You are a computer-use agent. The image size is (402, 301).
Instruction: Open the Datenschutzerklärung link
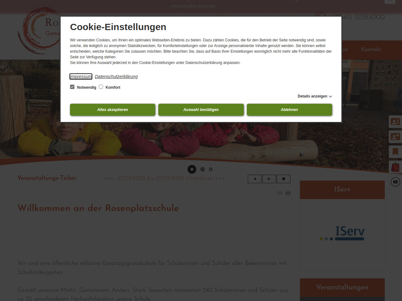click(x=116, y=77)
